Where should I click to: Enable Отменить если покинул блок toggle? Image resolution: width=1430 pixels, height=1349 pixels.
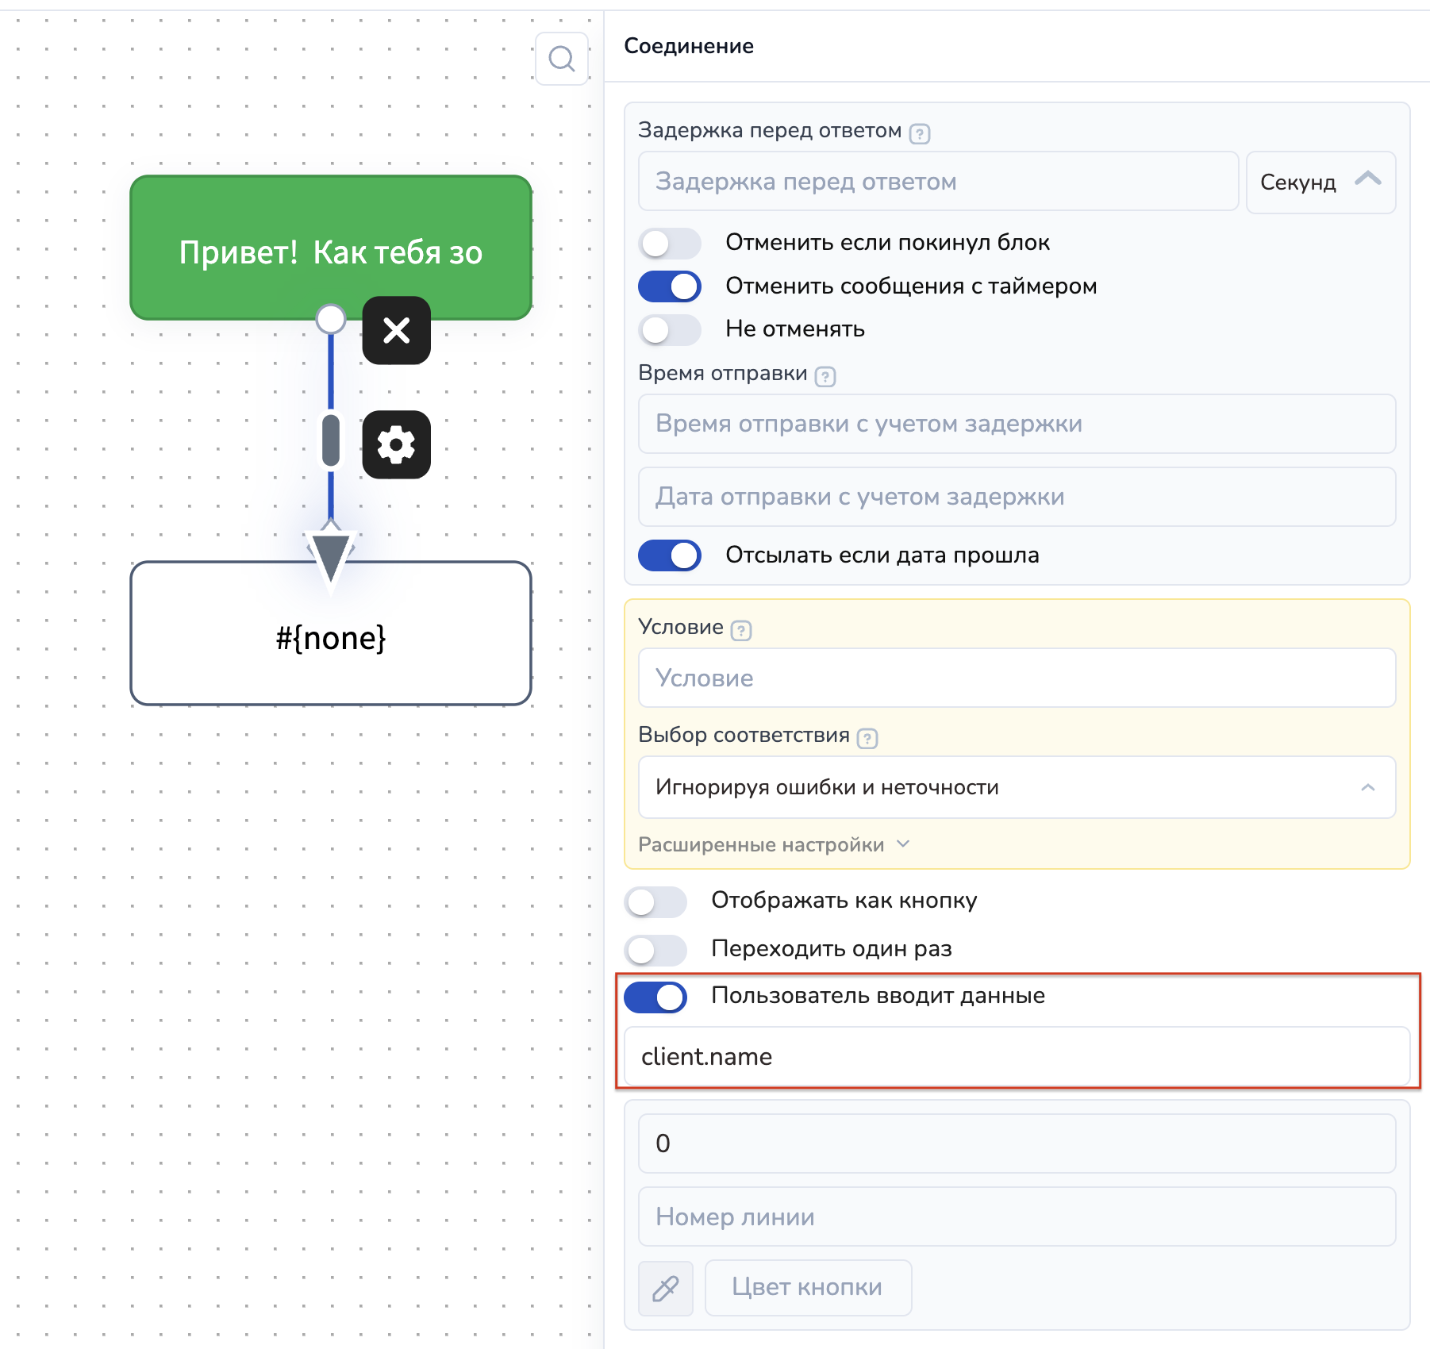tap(669, 243)
